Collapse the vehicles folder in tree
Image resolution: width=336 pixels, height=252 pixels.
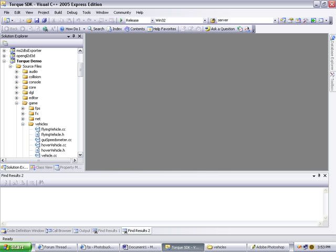click(x=23, y=124)
